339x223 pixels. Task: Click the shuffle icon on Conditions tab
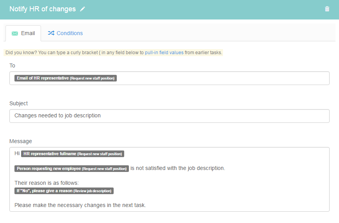coord(51,33)
